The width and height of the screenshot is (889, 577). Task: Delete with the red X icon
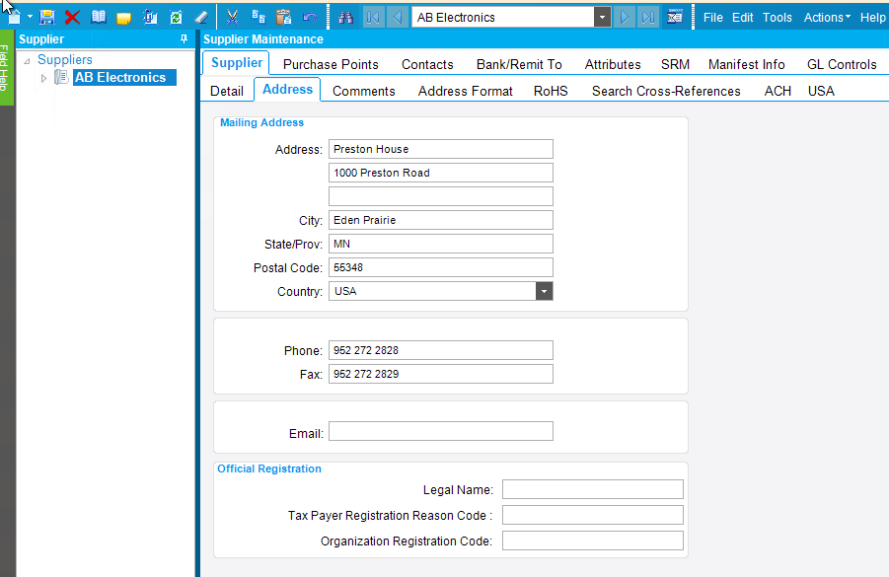(72, 17)
